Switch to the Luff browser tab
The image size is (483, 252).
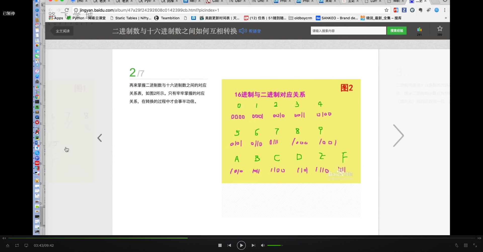(x=374, y=1)
